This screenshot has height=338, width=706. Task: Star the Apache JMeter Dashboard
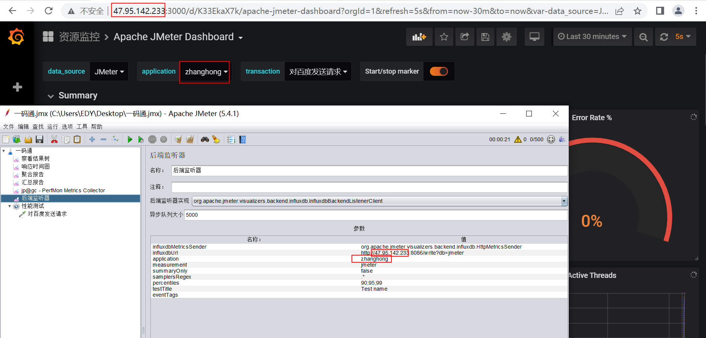tap(444, 37)
